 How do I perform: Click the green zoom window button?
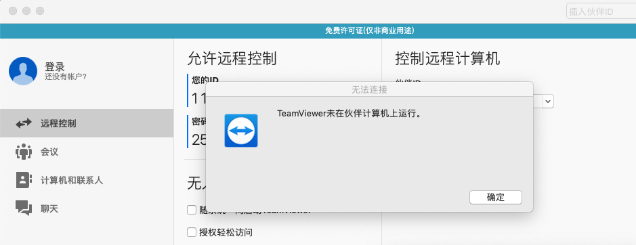point(40,11)
